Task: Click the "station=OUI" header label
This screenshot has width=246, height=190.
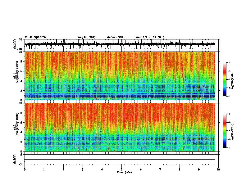Action: pyautogui.click(x=115, y=37)
